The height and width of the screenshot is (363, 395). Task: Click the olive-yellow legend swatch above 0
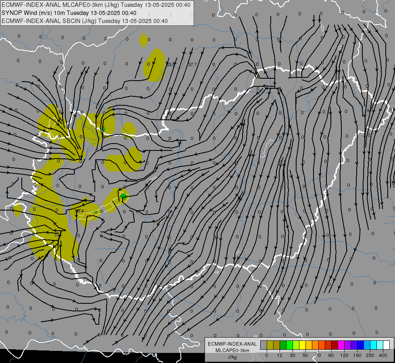pyautogui.click(x=270, y=345)
